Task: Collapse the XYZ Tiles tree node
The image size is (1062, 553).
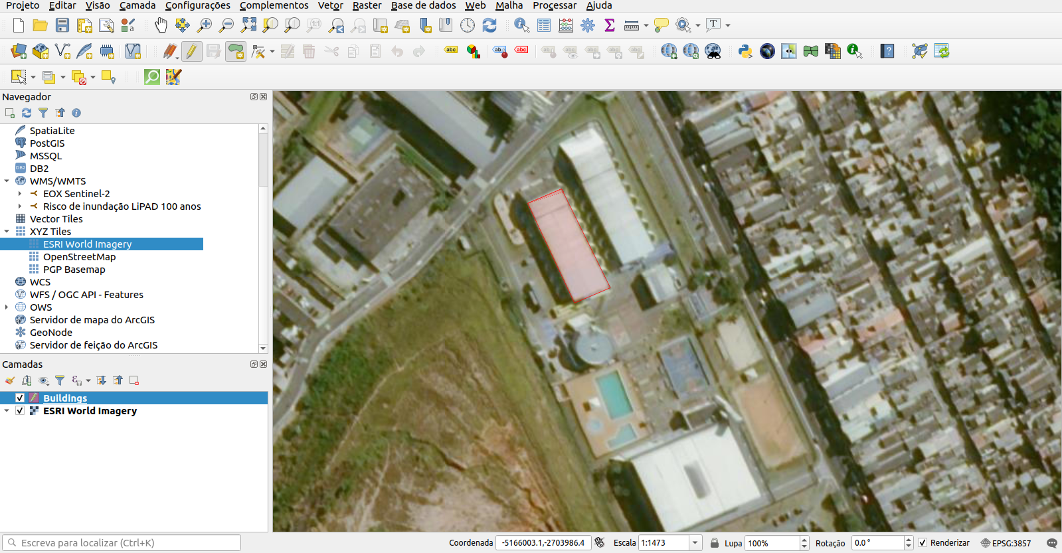Action: (7, 232)
